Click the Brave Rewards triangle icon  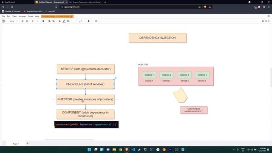(210, 7)
